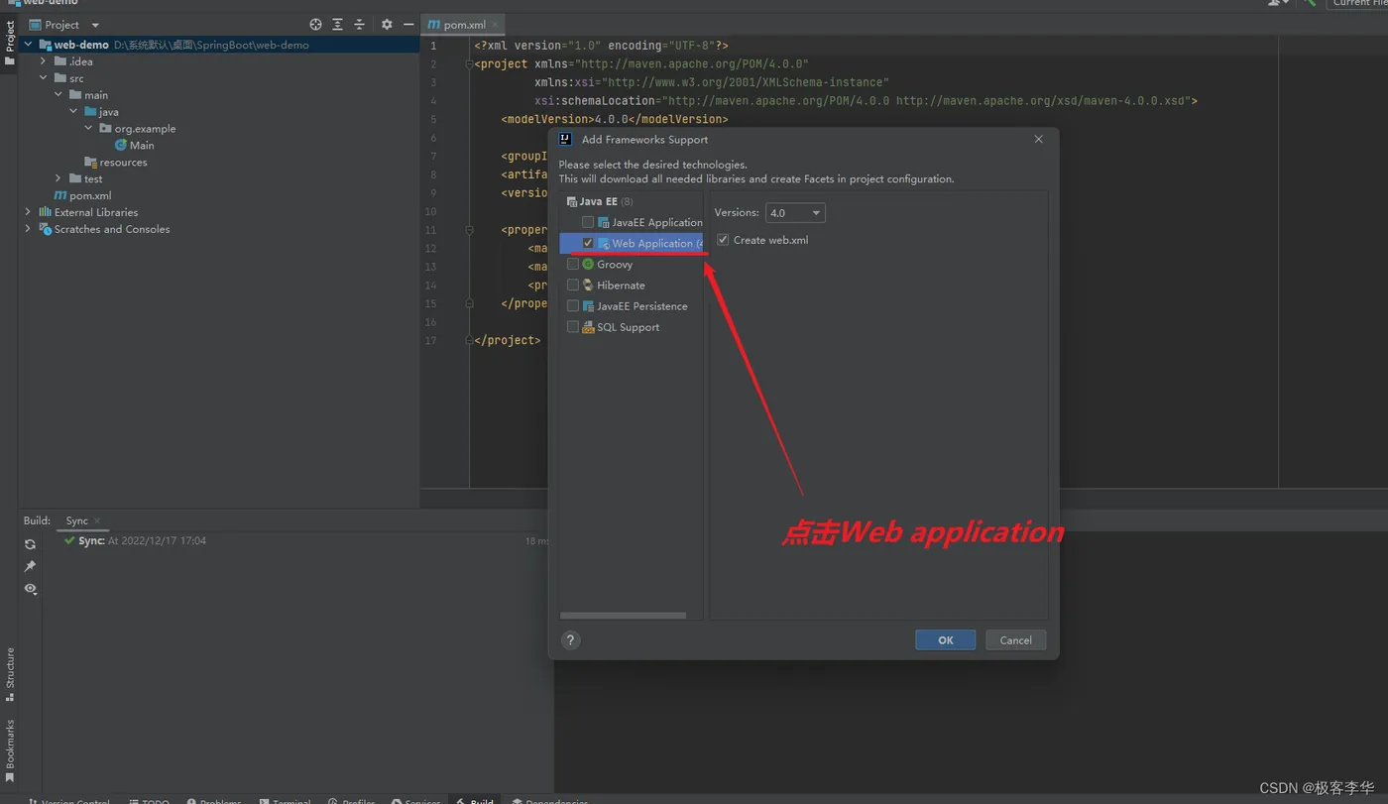Click the help question mark in dialog
This screenshot has width=1388, height=804.
[570, 640]
